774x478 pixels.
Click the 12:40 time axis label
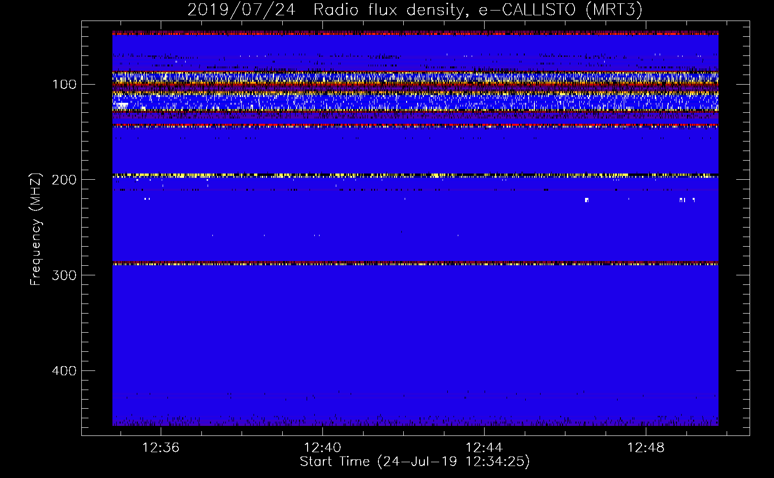click(x=322, y=448)
